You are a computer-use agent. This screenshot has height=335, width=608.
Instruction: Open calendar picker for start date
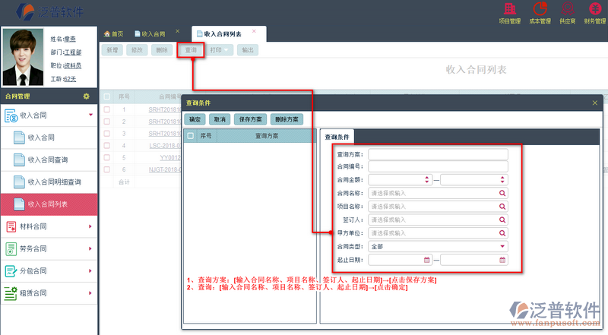click(x=427, y=260)
